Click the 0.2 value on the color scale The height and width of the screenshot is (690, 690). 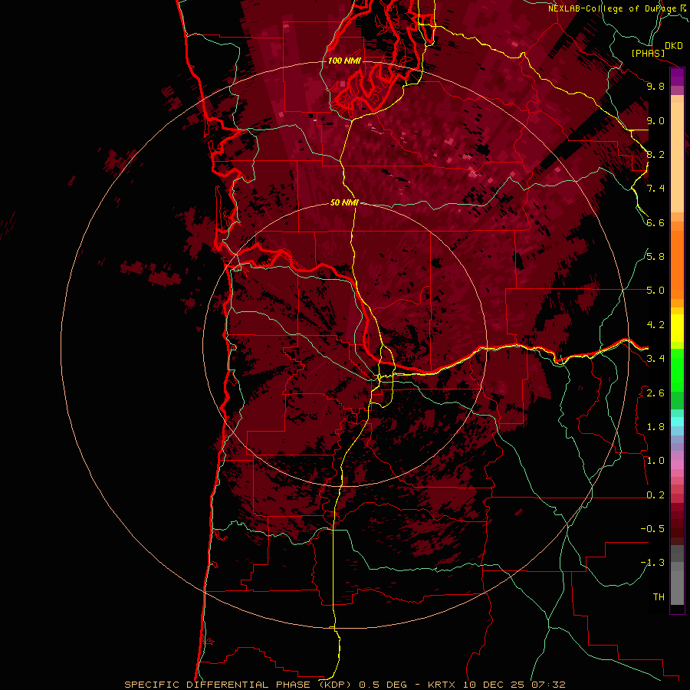coord(655,495)
